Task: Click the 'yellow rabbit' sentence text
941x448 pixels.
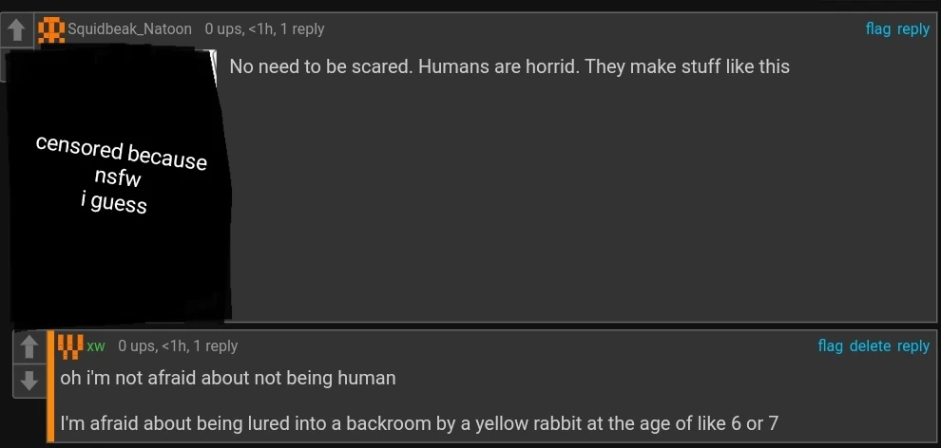Action: (x=419, y=423)
